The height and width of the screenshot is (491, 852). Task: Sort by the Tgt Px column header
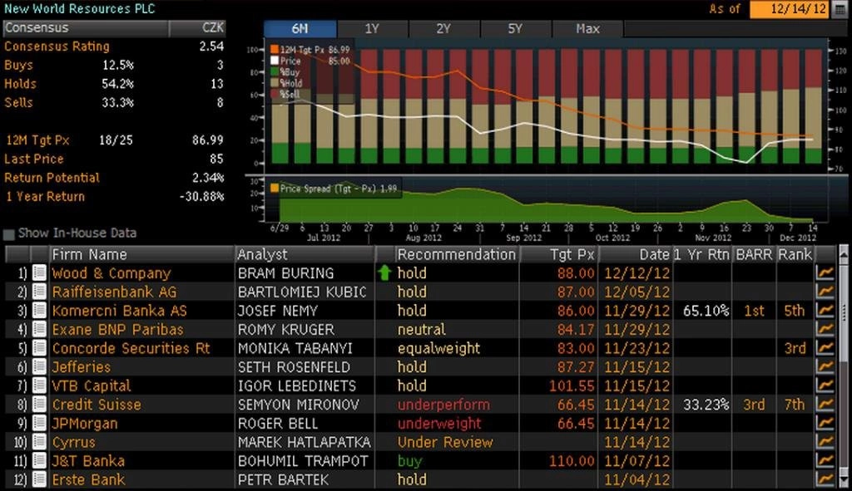[558, 254]
